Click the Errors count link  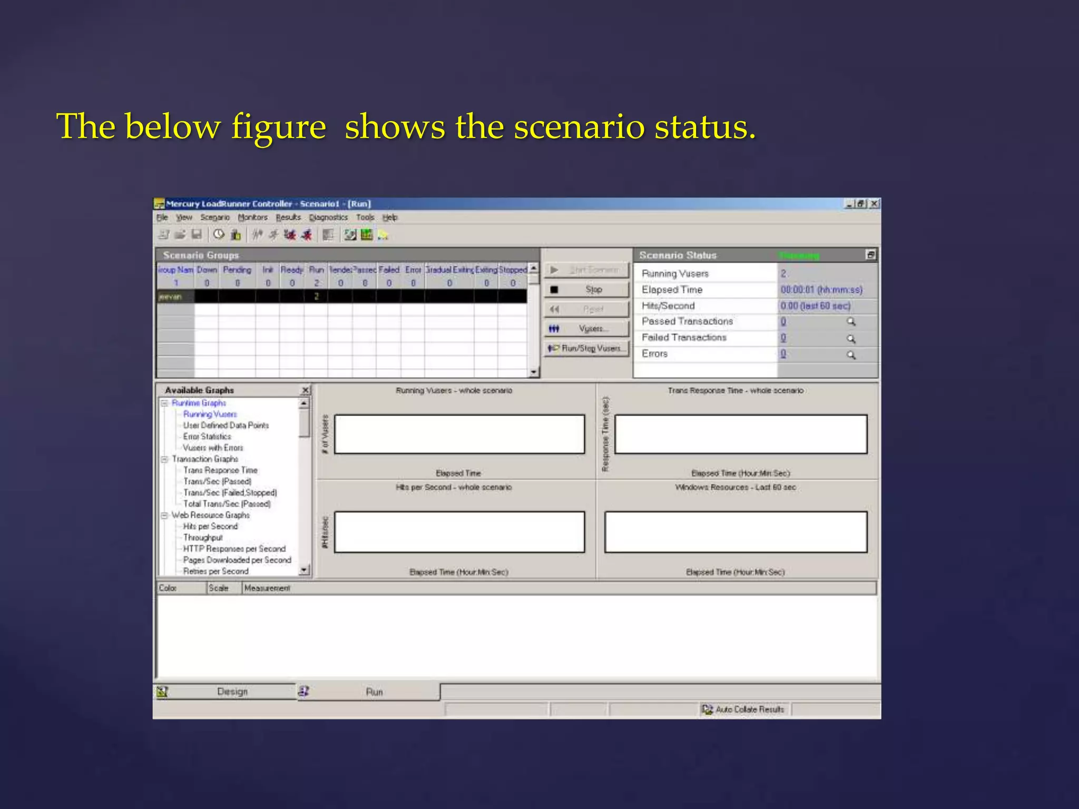[783, 354]
